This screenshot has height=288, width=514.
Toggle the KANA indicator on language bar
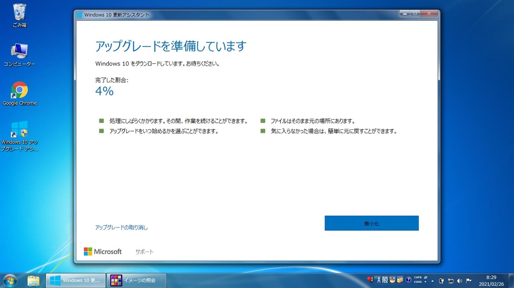point(418,282)
